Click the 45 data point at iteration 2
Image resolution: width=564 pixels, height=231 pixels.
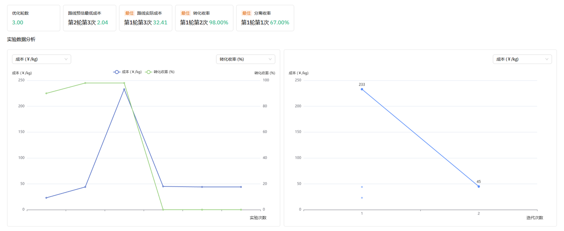tap(479, 186)
